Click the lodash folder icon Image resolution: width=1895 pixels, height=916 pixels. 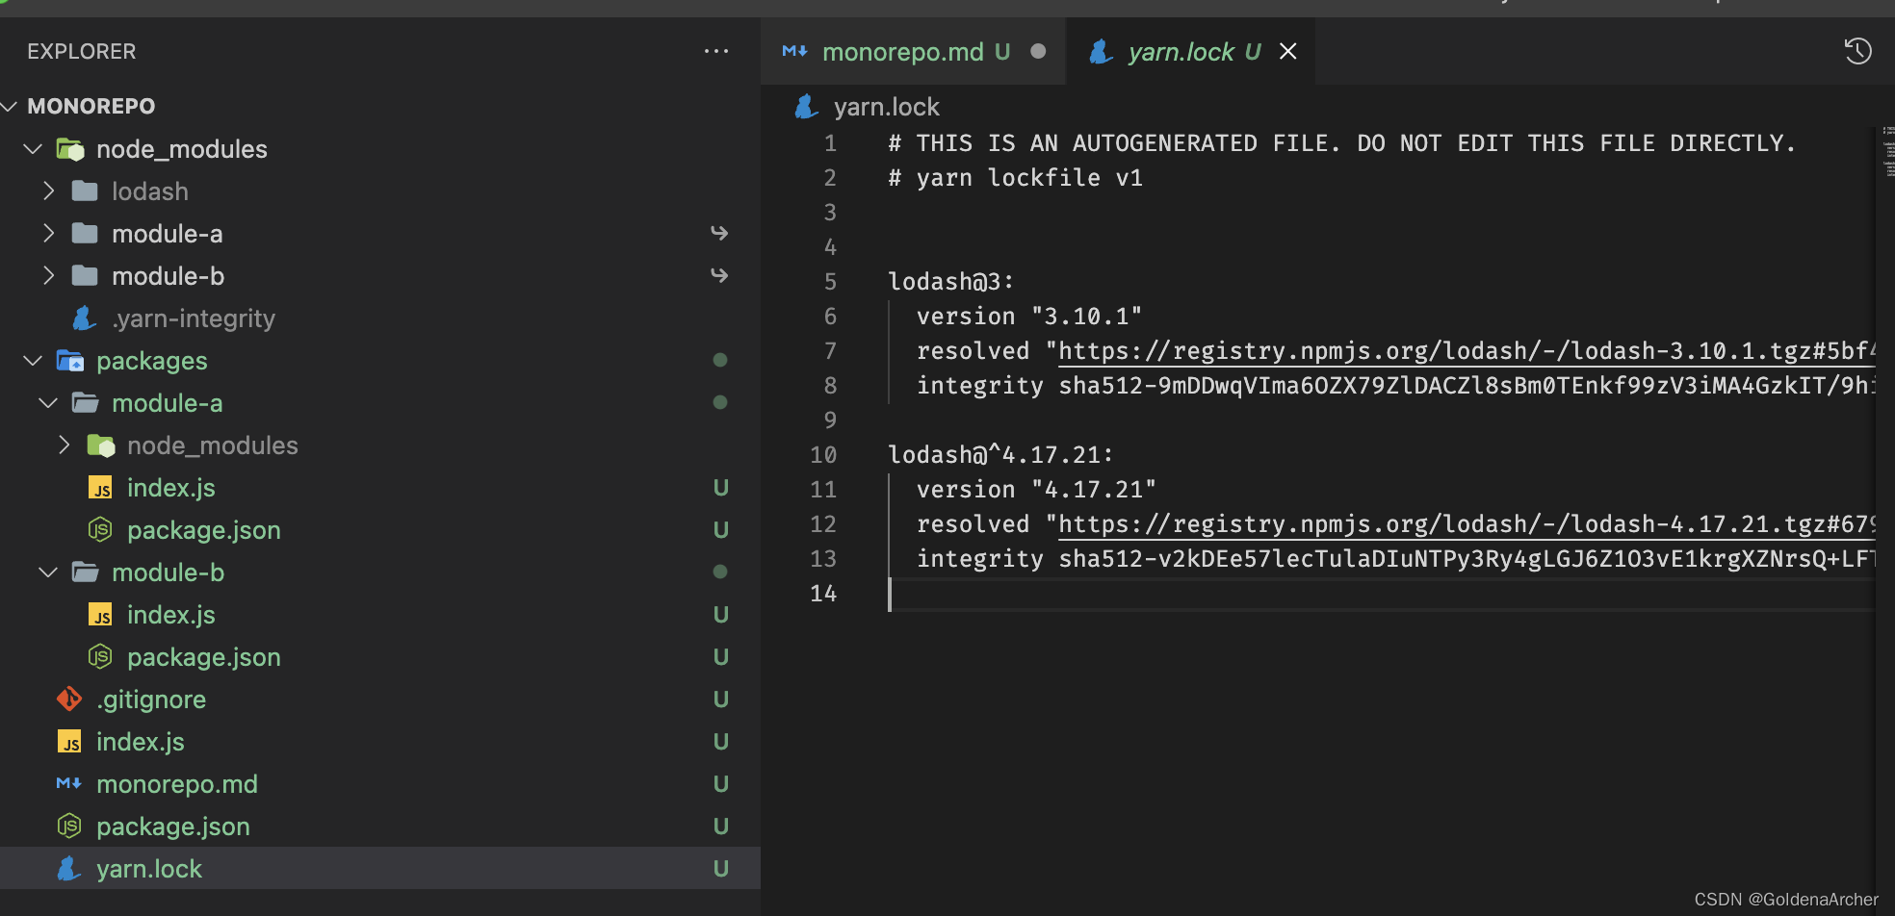point(85,191)
